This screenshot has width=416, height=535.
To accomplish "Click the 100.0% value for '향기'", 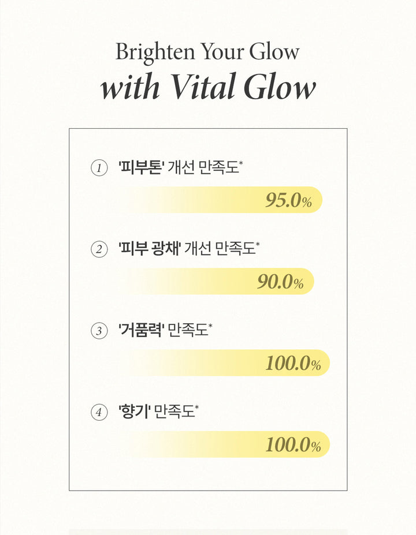I will tap(293, 444).
